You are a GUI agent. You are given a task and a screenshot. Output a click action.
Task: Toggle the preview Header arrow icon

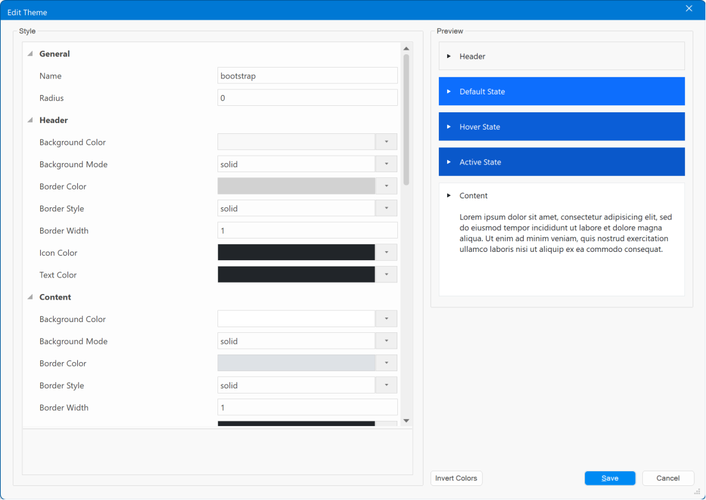pos(449,56)
